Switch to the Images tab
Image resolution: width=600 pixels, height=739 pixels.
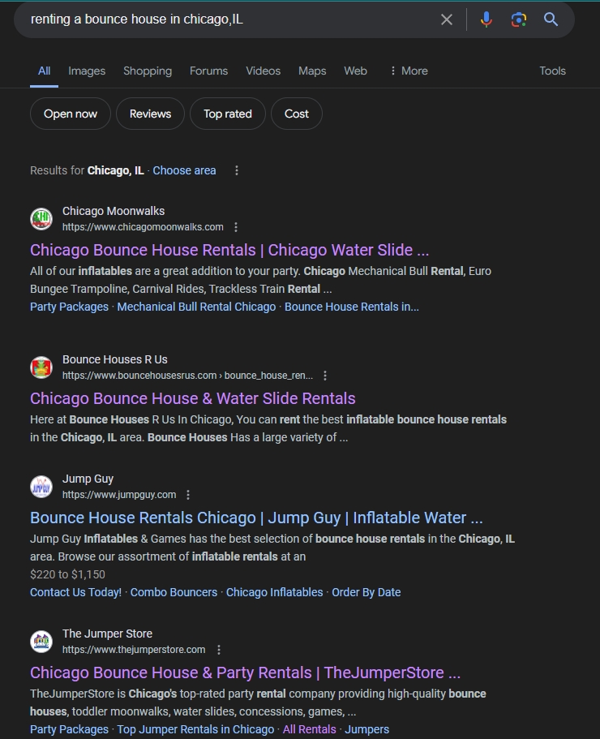[87, 71]
